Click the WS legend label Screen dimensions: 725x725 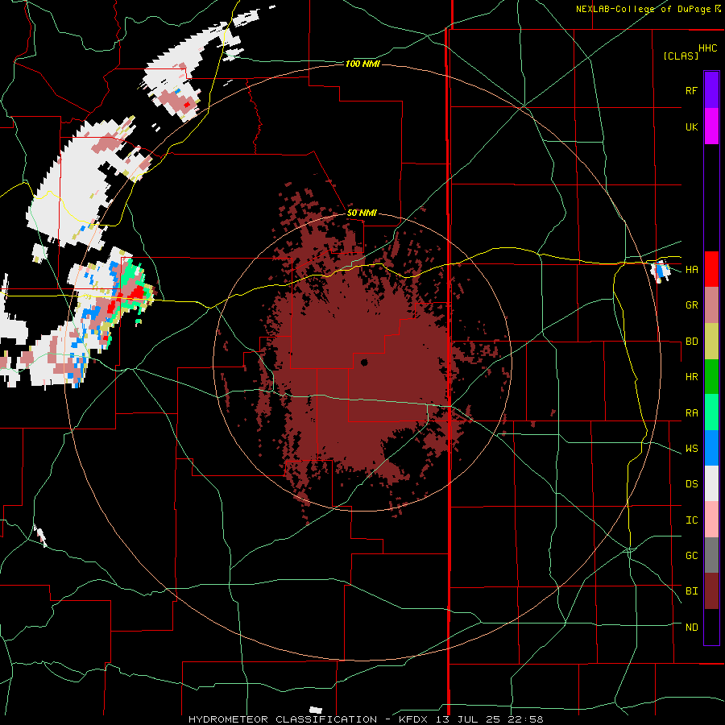coord(691,449)
